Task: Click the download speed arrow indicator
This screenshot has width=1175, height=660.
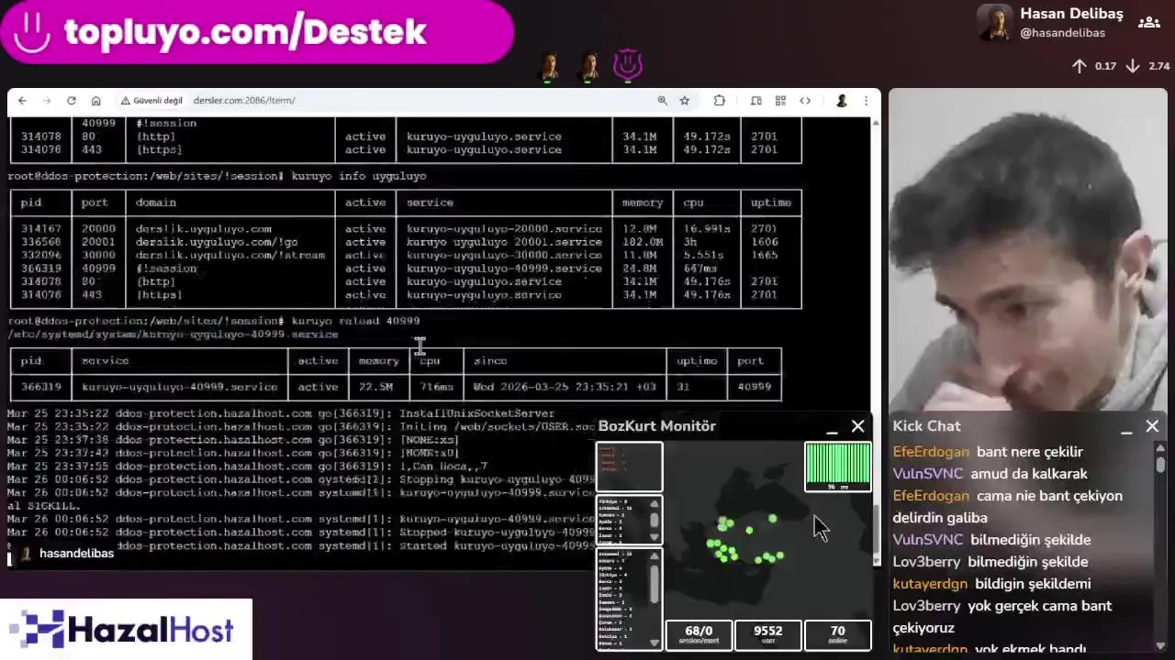Action: point(1133,66)
